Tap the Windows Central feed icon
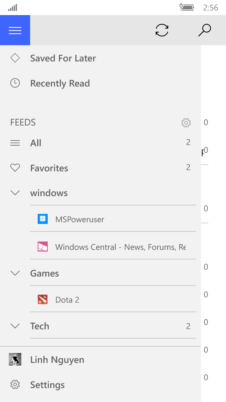 tap(43, 247)
